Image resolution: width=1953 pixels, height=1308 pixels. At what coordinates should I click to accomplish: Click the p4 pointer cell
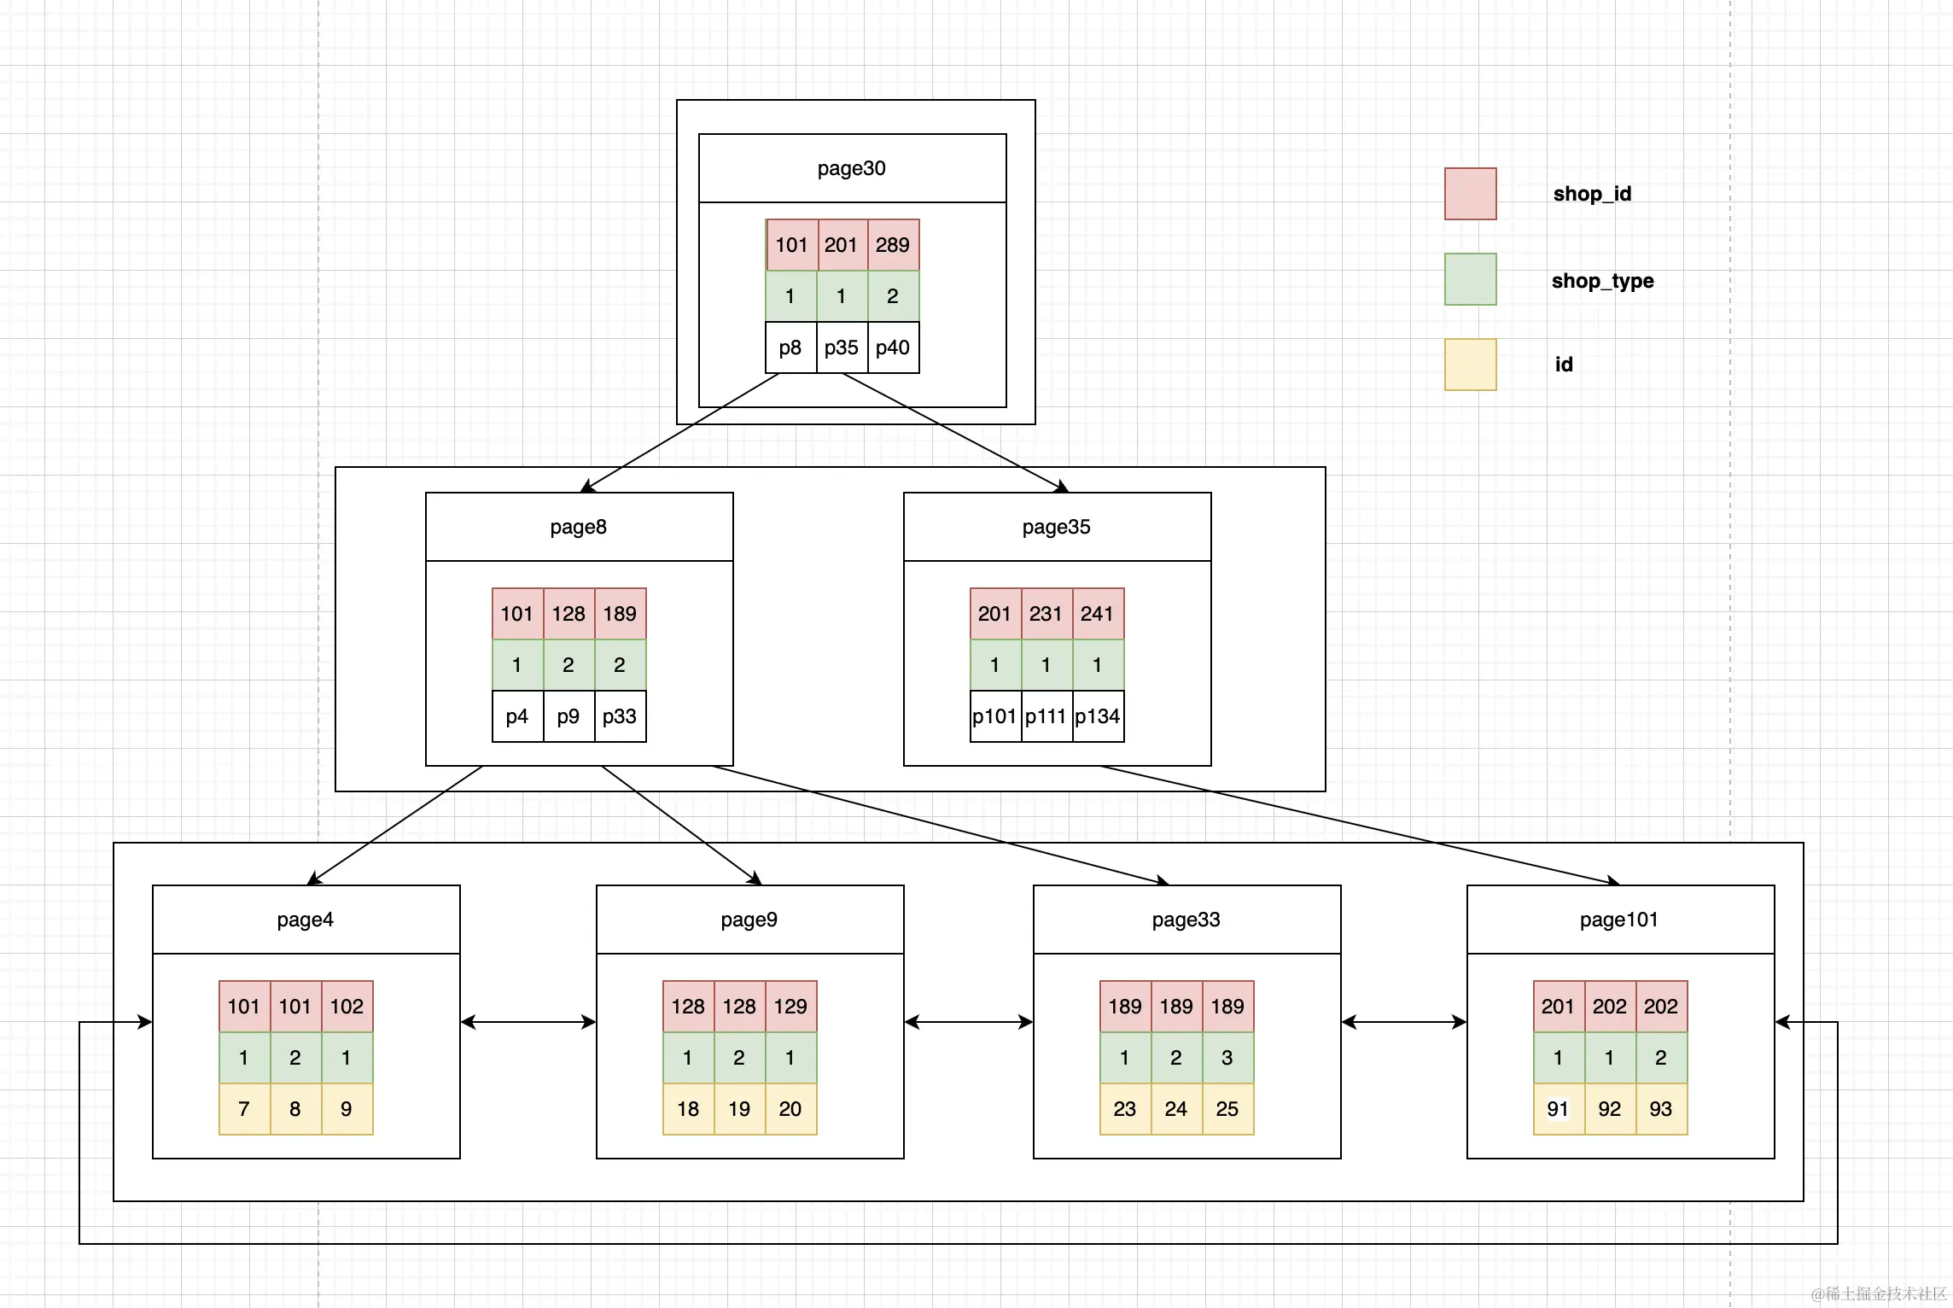click(518, 716)
